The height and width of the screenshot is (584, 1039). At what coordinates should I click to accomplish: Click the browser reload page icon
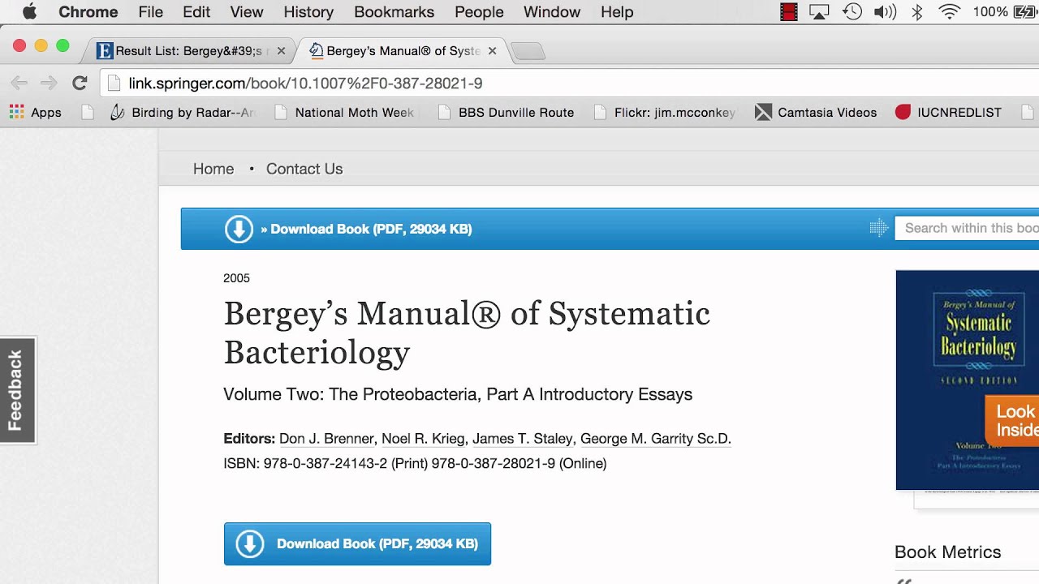80,83
